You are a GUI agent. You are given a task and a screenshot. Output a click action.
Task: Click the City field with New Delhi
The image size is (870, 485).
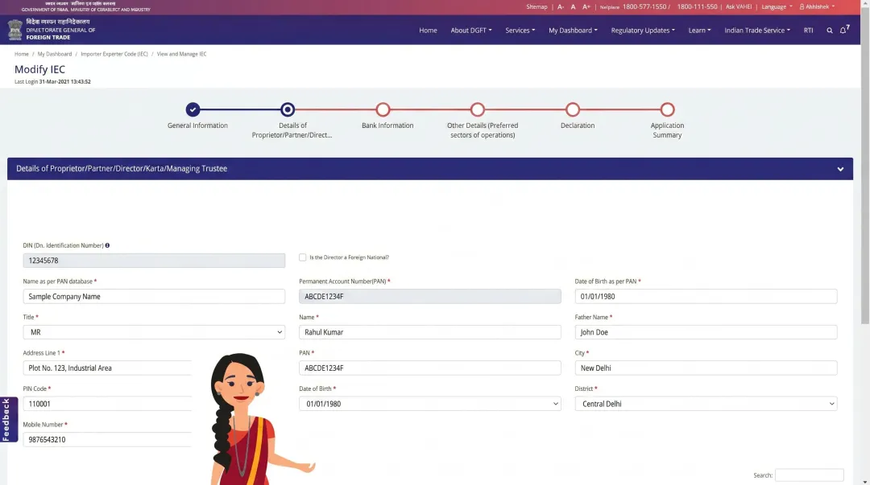tap(706, 368)
